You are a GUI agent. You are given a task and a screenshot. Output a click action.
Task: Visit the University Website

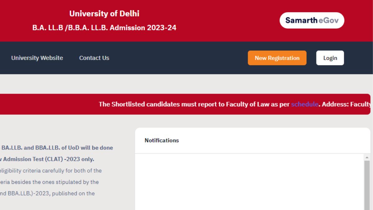coord(37,58)
